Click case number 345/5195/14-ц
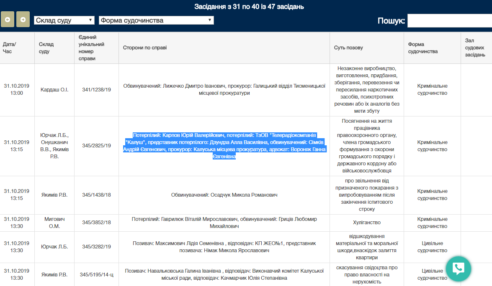Viewport: 492px width, 286px height. tap(96, 275)
